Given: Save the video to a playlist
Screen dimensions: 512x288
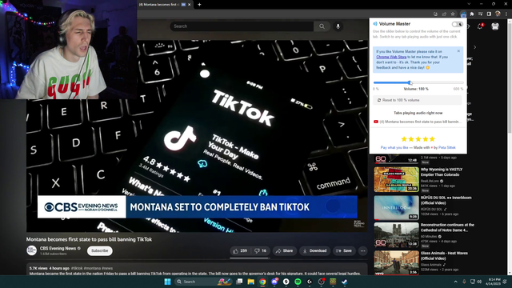Looking at the screenshot, I should click(344, 250).
